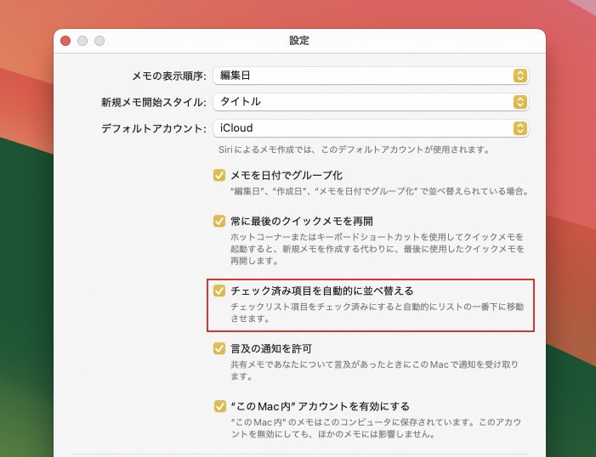Screen dimensions: 596x457
Task: Click the ホットコーナーまたはキーボード description text
Action: pos(377,249)
